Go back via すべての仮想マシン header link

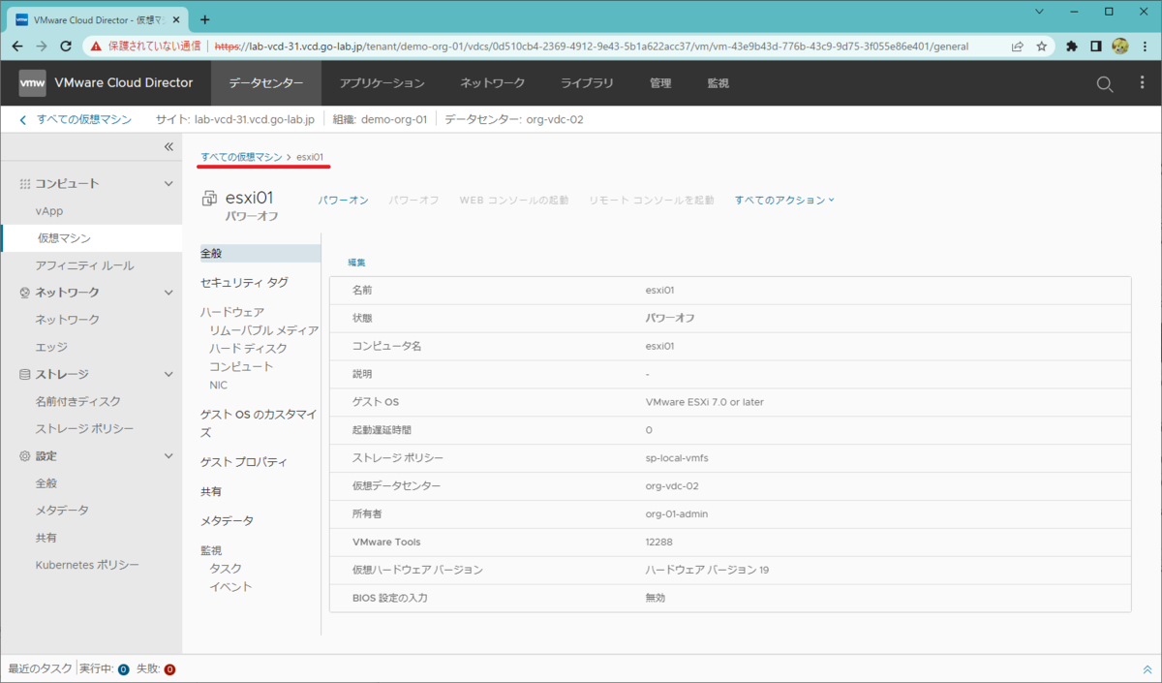tap(84, 120)
